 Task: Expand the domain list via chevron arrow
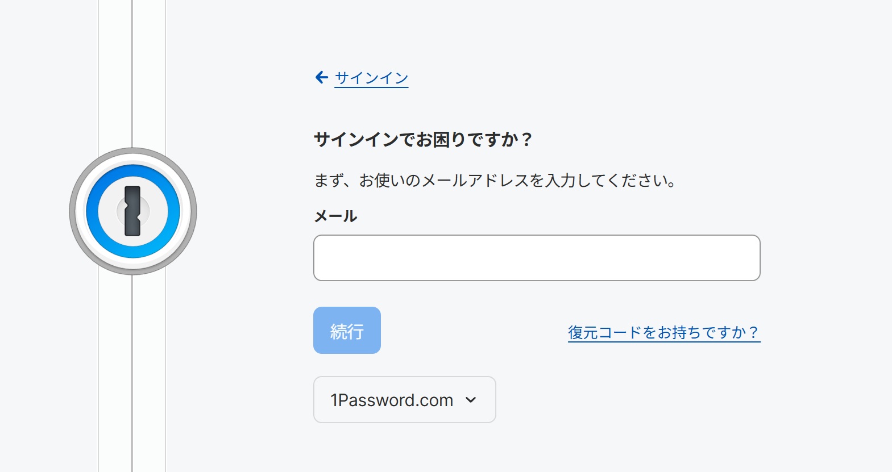point(471,400)
